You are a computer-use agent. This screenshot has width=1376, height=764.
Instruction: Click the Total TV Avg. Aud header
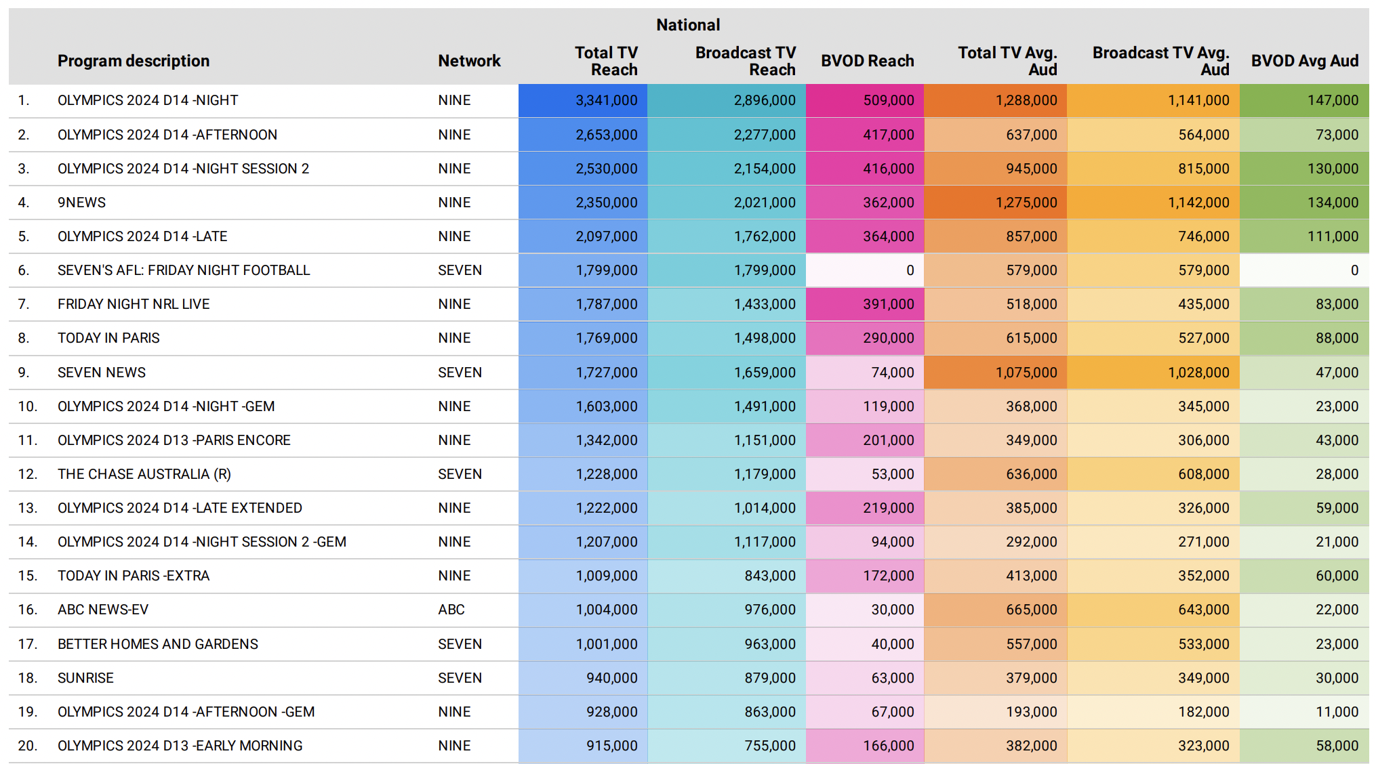pos(1007,61)
